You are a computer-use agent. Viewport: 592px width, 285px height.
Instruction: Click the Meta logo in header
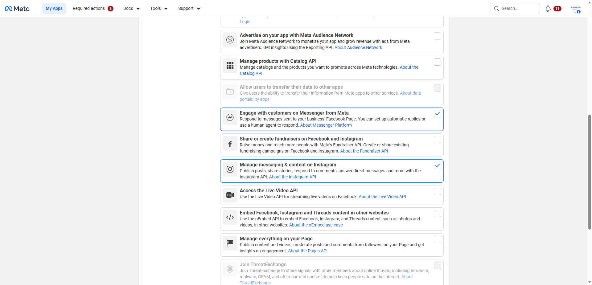tap(17, 9)
